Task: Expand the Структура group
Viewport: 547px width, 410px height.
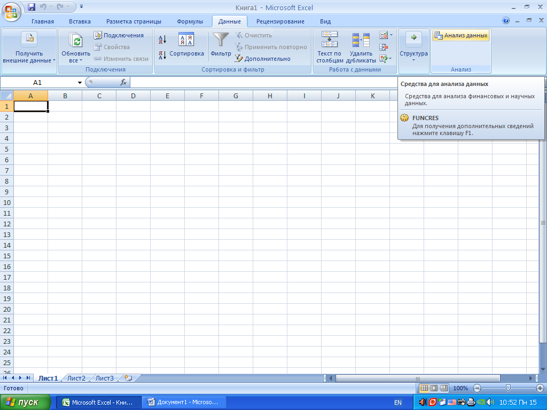Action: 414,48
